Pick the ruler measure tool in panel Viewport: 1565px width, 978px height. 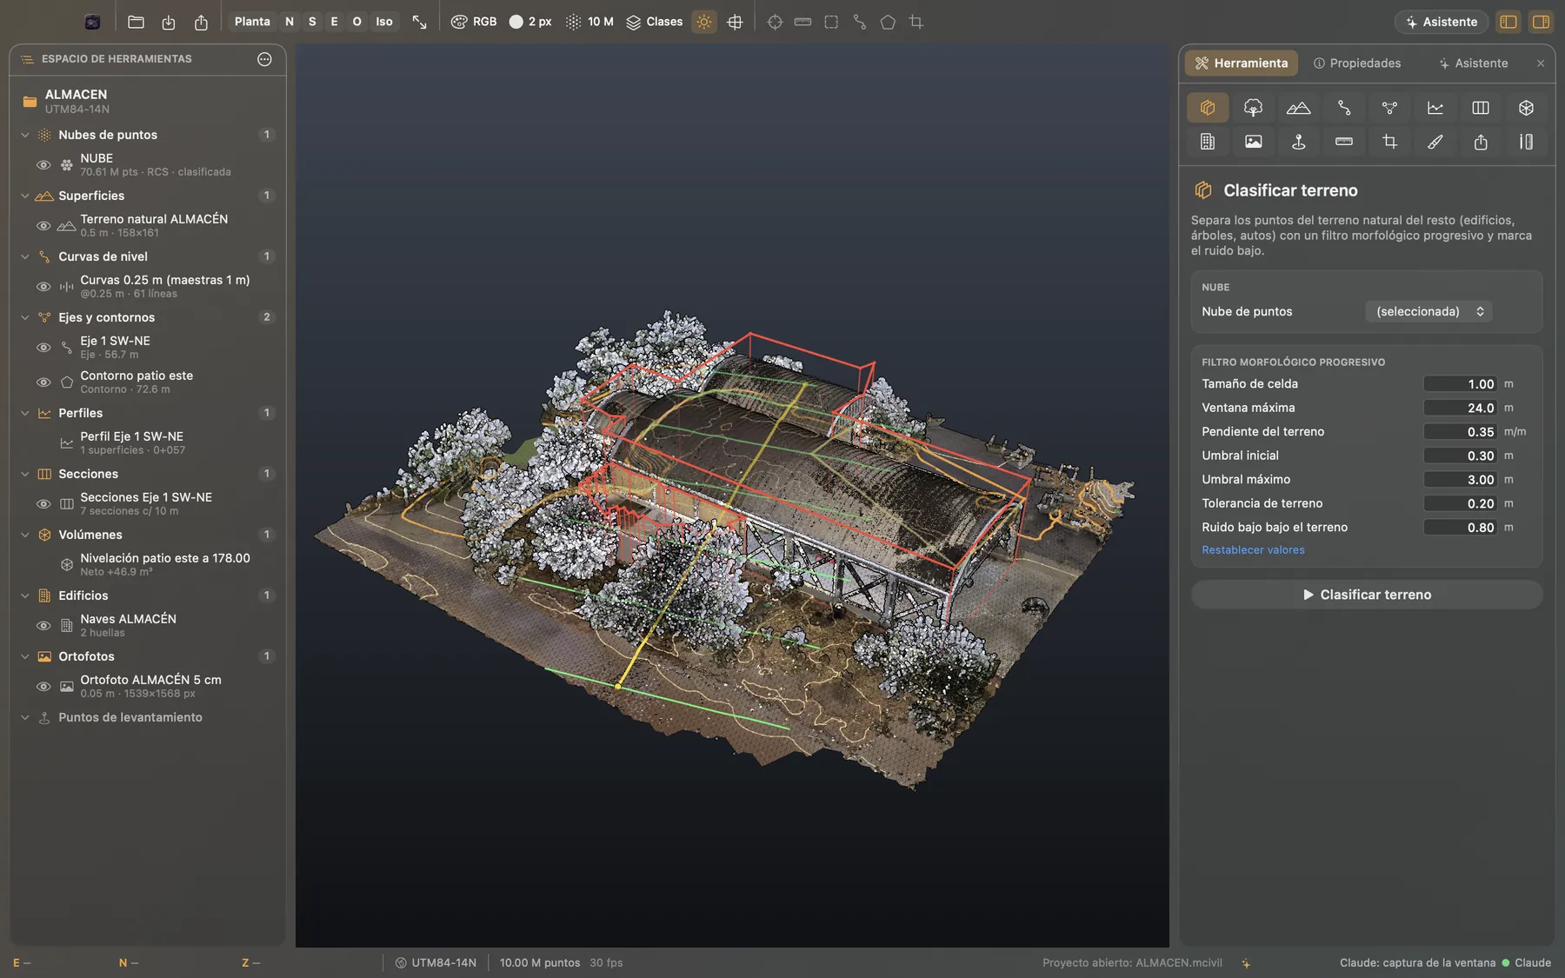click(x=1344, y=142)
